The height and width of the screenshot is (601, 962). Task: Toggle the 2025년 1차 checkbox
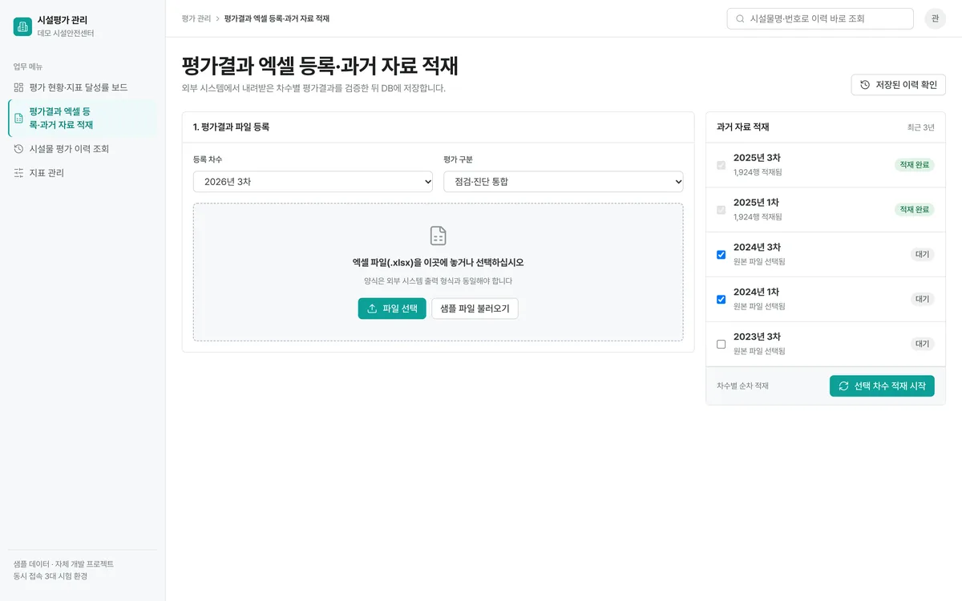tap(721, 210)
